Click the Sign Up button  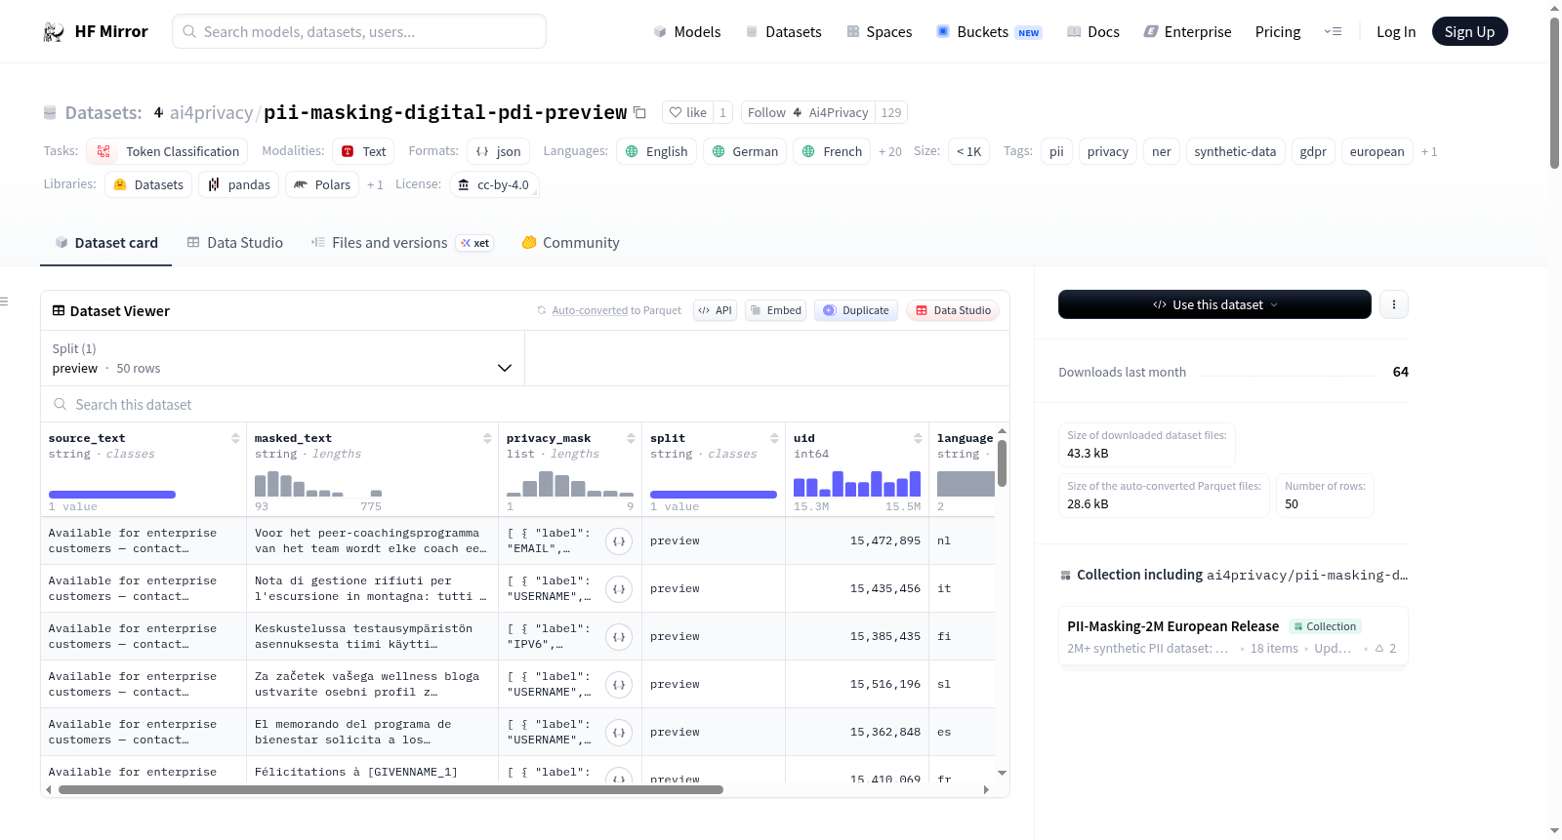click(x=1469, y=32)
